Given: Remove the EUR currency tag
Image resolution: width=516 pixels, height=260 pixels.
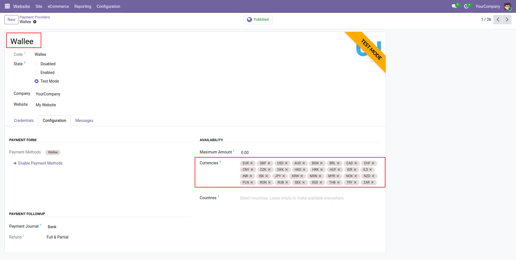Looking at the screenshot, I should 252,163.
